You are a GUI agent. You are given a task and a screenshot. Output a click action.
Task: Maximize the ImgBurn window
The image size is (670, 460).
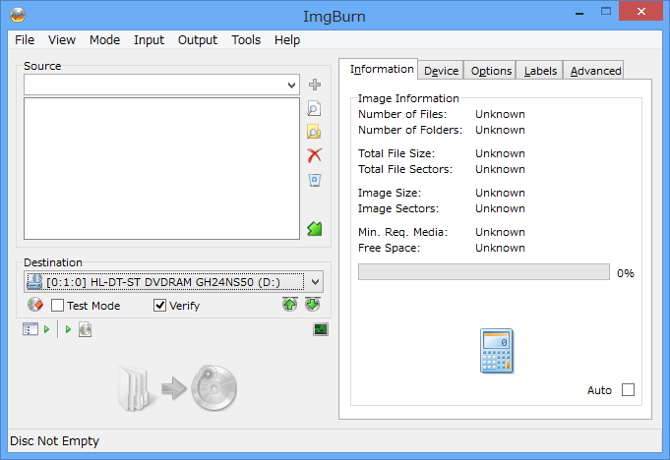(x=606, y=12)
